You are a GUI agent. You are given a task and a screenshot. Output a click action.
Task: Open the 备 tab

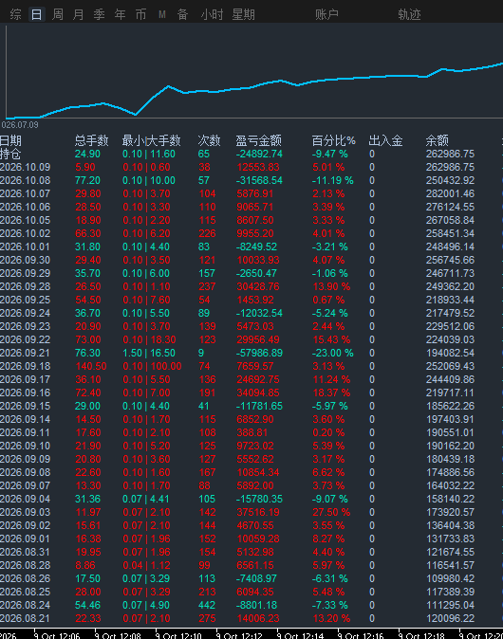tap(182, 14)
